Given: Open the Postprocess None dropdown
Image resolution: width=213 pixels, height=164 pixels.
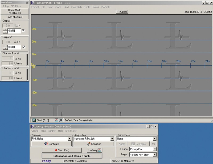Looking at the screenshot, I should click(155, 139).
